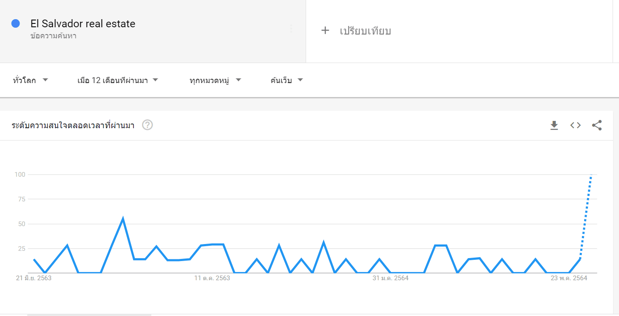Click the 23 พ.ค. 2564 date axis label
The height and width of the screenshot is (316, 619).
[569, 278]
